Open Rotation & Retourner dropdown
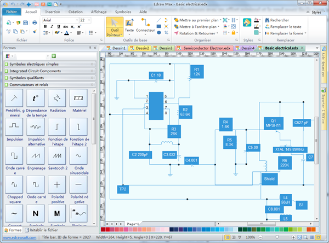329x243 pixels. click(217, 33)
